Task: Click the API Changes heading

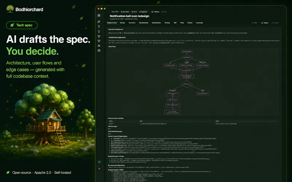Action: tap(112, 126)
